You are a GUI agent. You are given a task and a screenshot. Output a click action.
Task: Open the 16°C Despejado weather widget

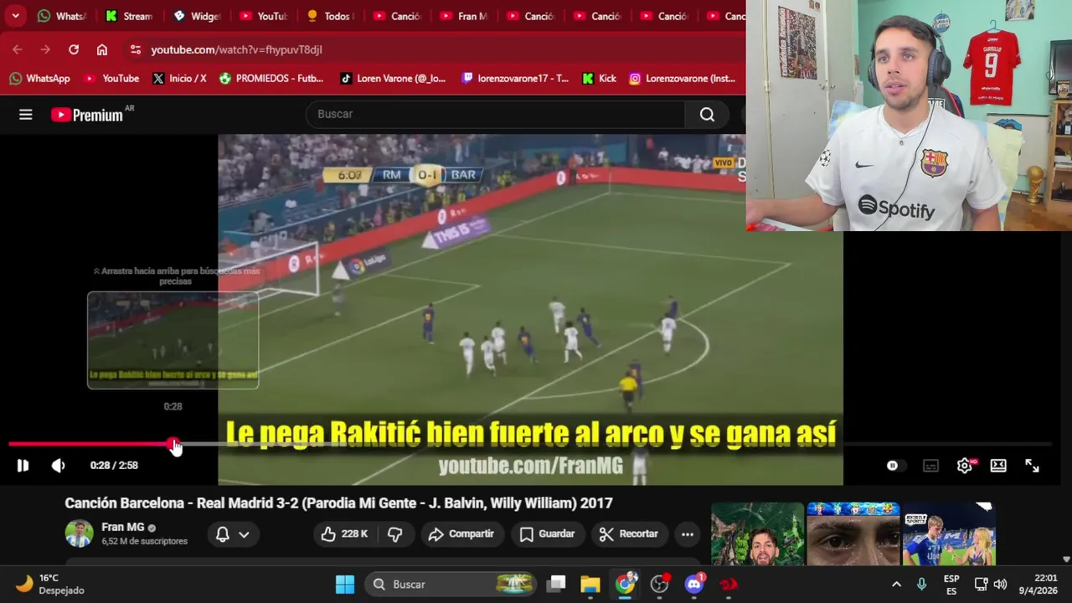[50, 585]
